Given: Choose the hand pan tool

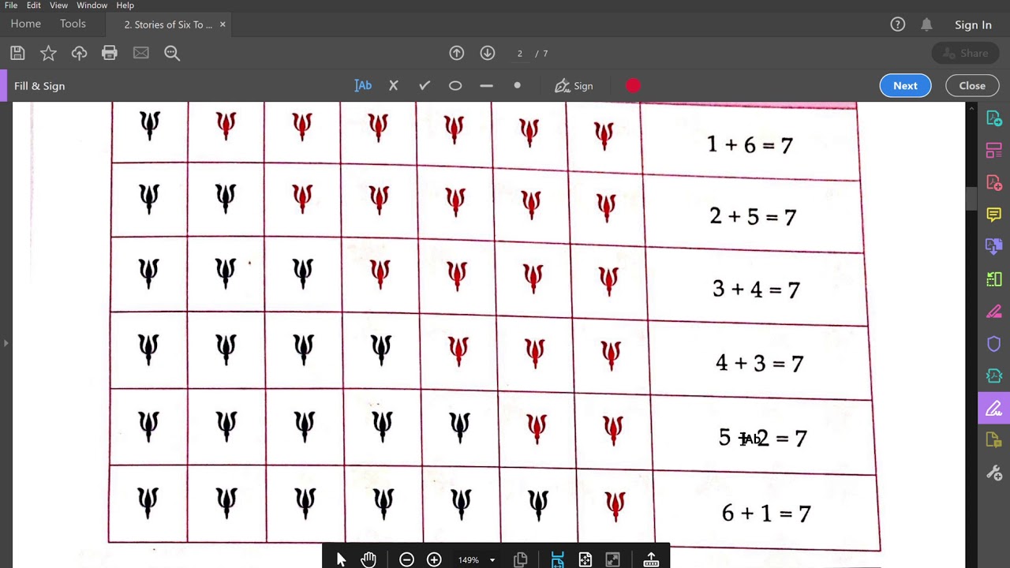Looking at the screenshot, I should [368, 559].
